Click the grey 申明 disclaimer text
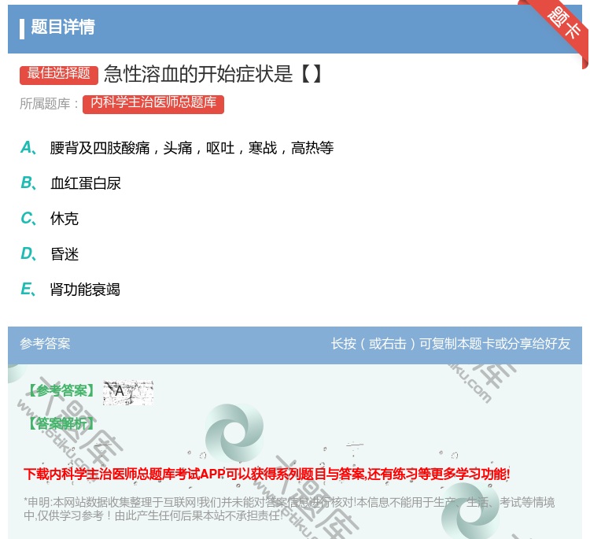590x539 pixels. [x=289, y=508]
